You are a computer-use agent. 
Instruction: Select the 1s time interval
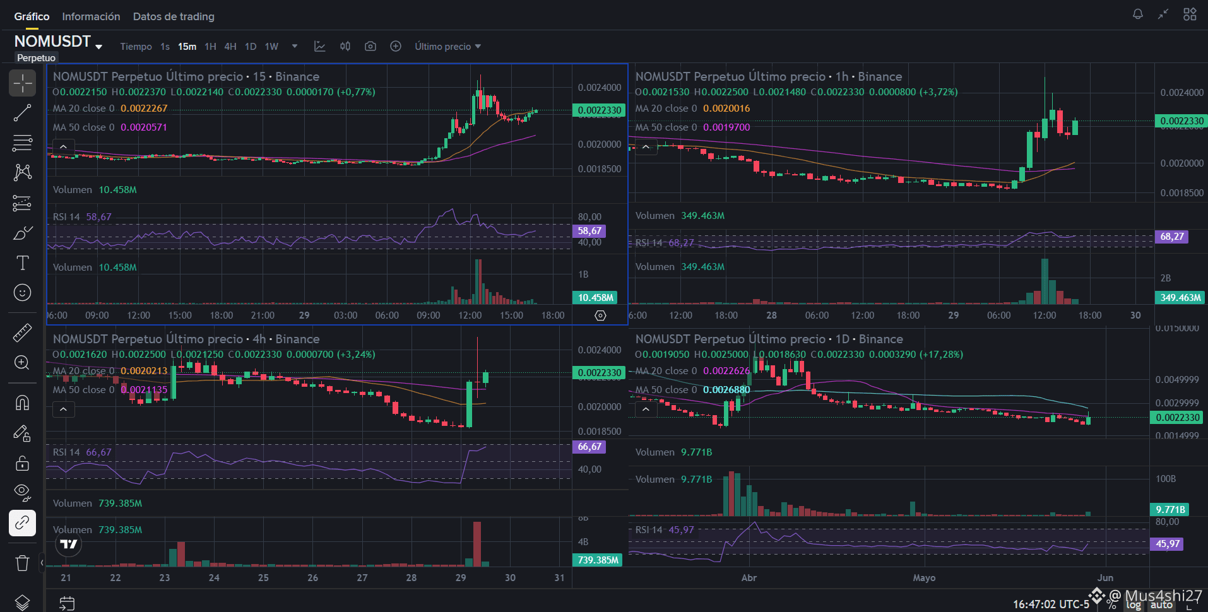coord(165,47)
